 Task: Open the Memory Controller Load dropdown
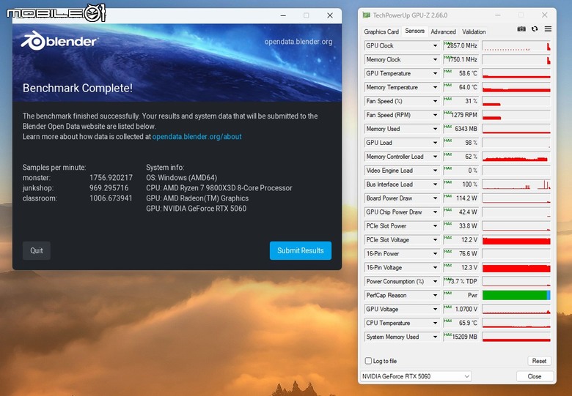(435, 157)
